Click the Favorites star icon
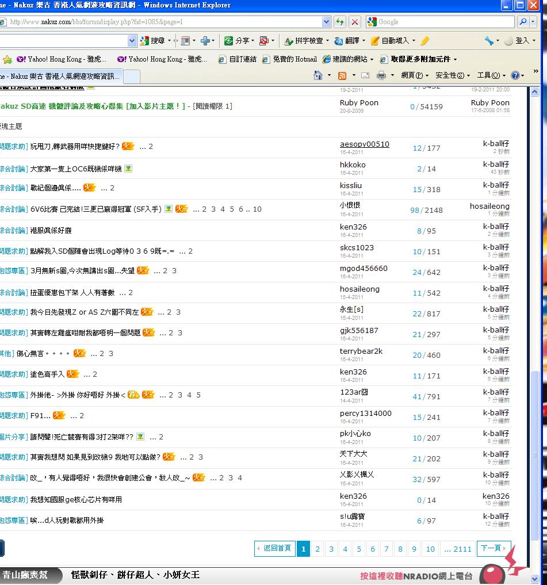The image size is (547, 585). 7,59
